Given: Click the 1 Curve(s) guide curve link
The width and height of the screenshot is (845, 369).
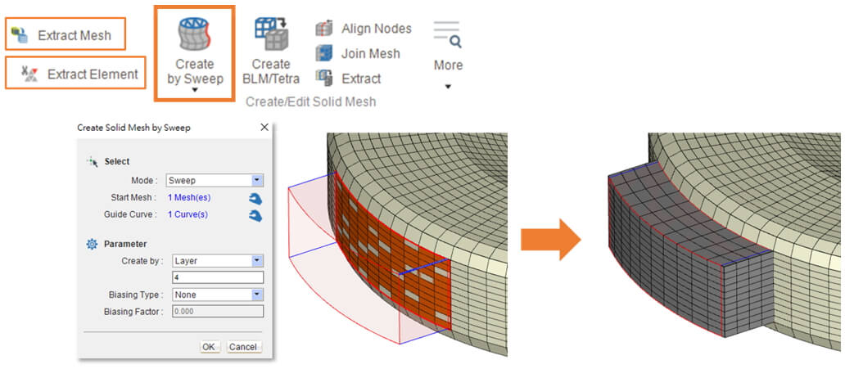Looking at the screenshot, I should coord(188,214).
